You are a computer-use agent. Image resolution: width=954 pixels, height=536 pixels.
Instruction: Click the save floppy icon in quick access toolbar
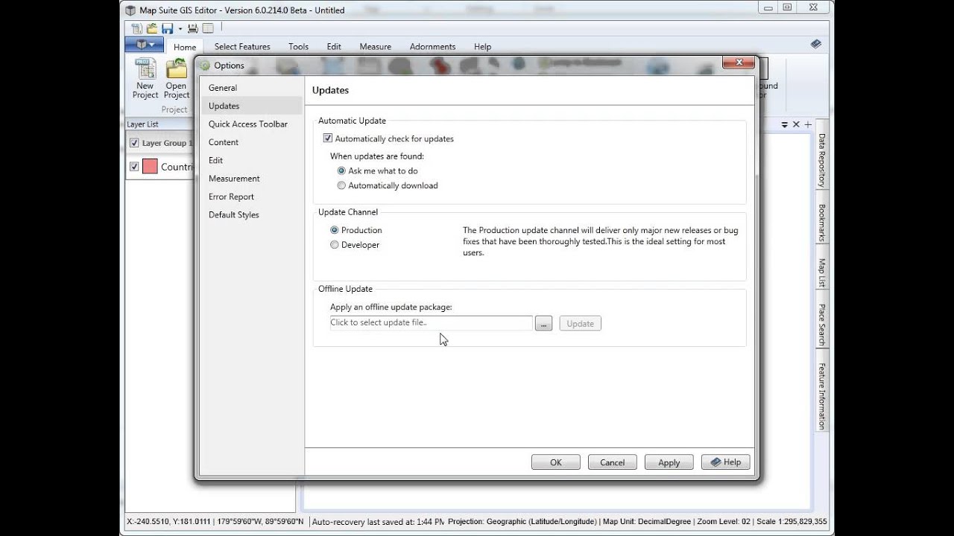167,28
